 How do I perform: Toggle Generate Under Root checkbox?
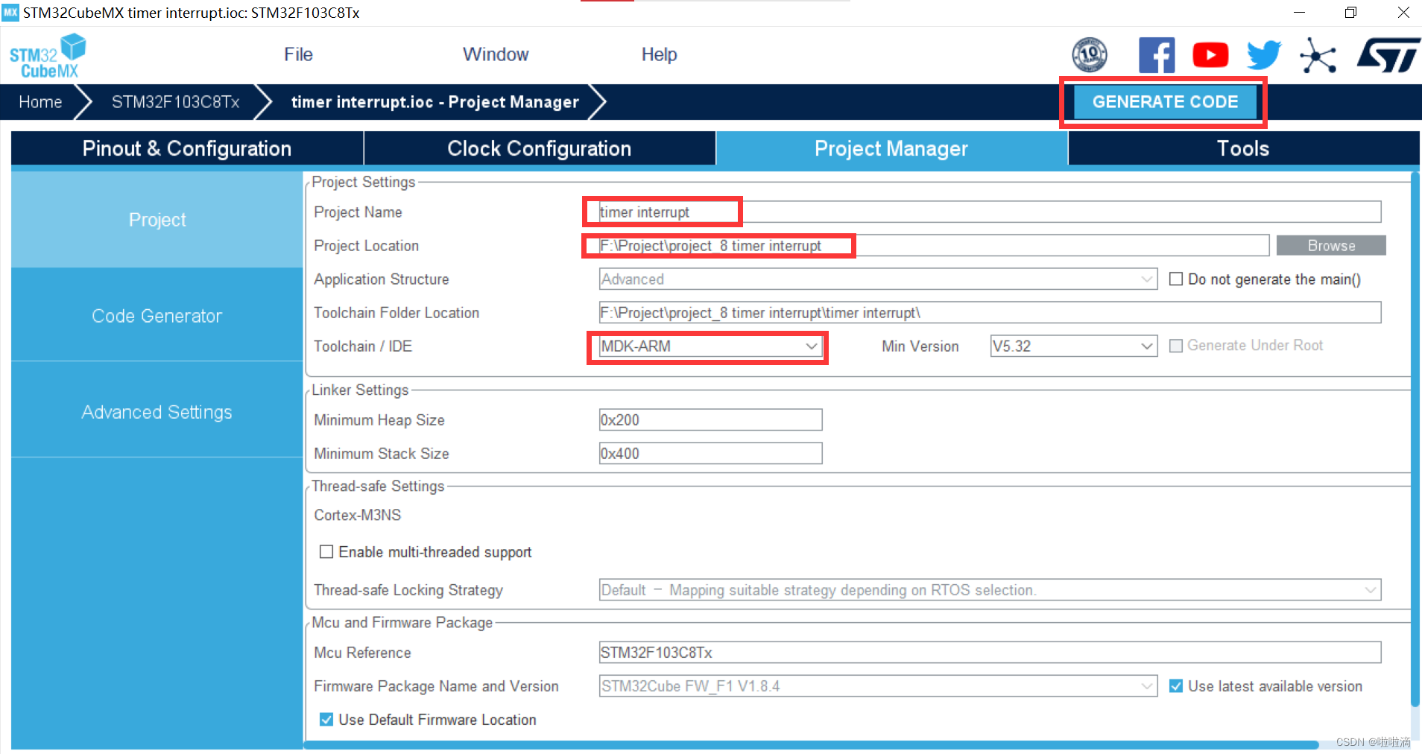click(x=1176, y=346)
